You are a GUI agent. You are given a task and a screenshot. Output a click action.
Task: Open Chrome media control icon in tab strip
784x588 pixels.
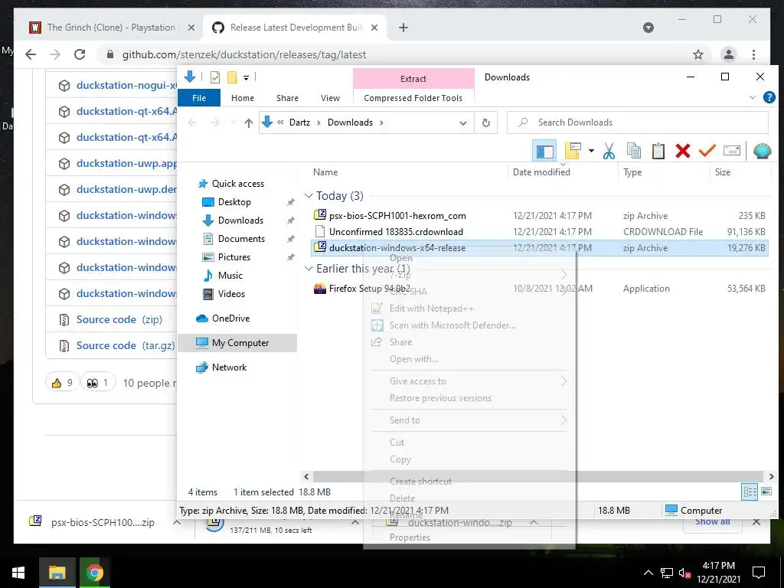click(648, 28)
